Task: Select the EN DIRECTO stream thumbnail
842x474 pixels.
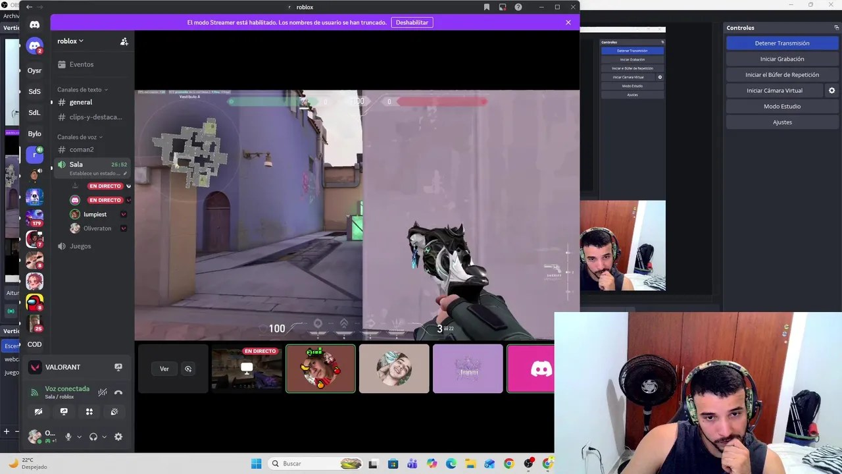Action: [x=247, y=369]
